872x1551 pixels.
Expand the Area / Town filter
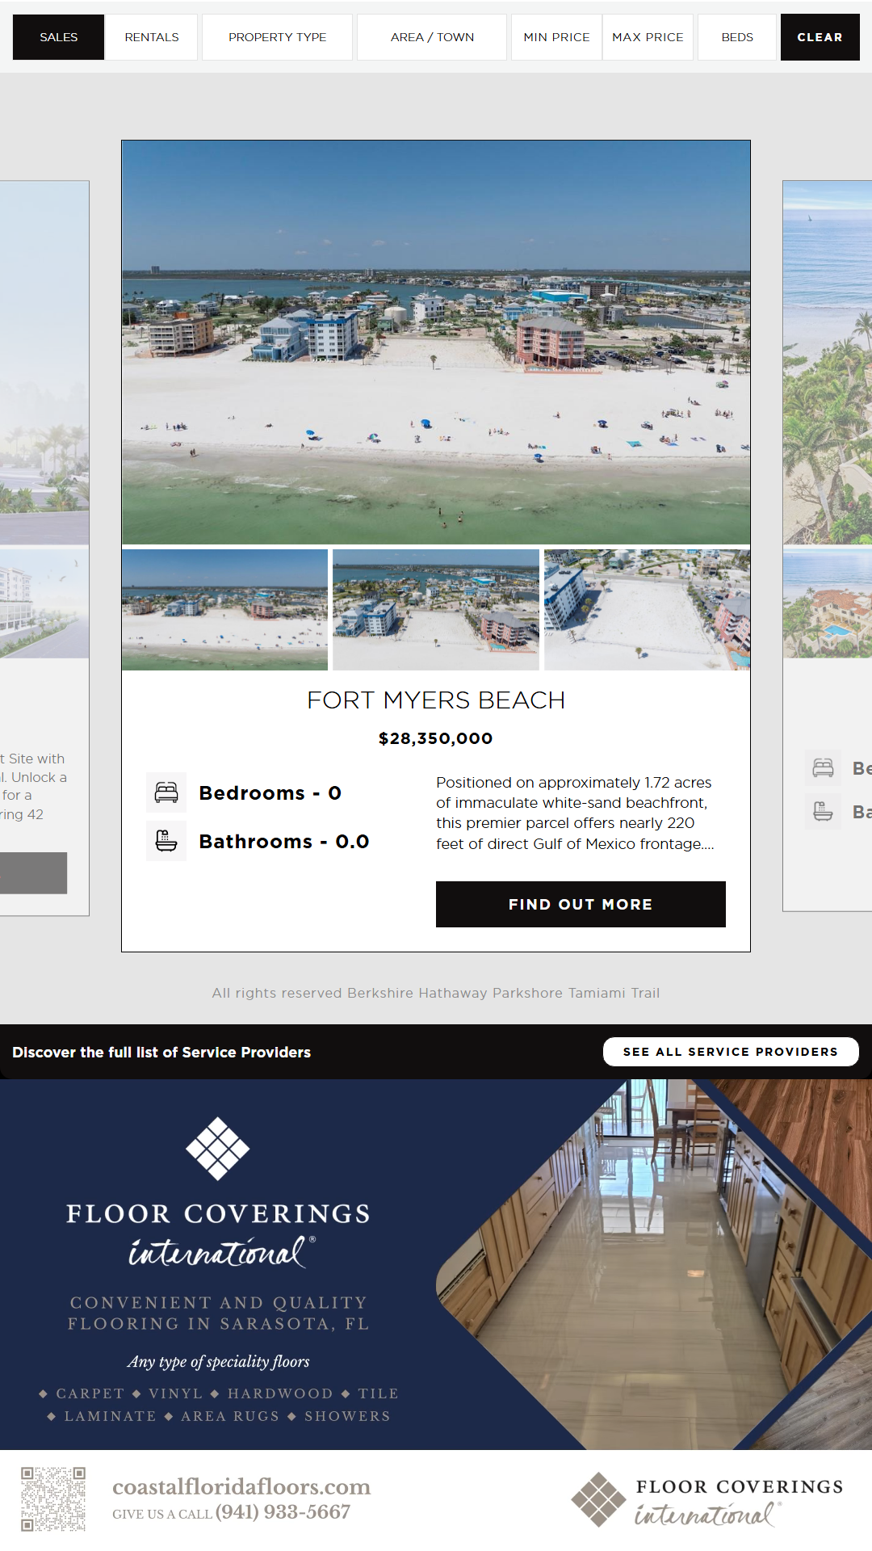(432, 37)
